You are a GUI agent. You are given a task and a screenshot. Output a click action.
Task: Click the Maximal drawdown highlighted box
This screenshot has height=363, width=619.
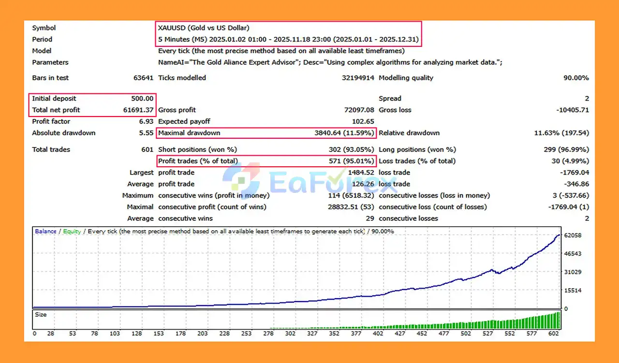point(265,133)
